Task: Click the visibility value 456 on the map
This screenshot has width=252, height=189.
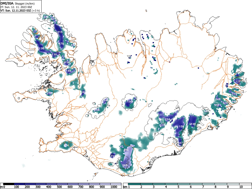Action: coord(126,150)
